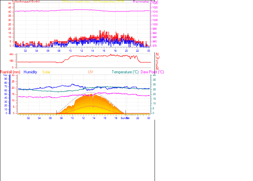Click the Rainfall (mm) legend label

tap(10, 72)
